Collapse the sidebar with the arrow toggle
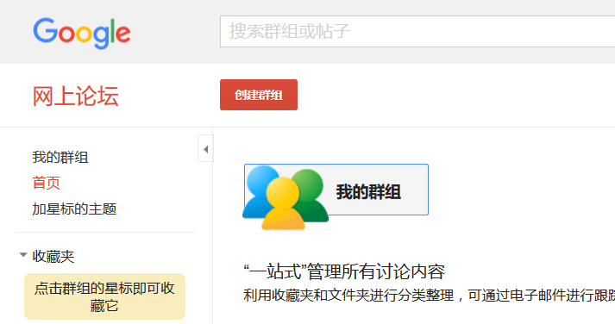 (x=205, y=149)
